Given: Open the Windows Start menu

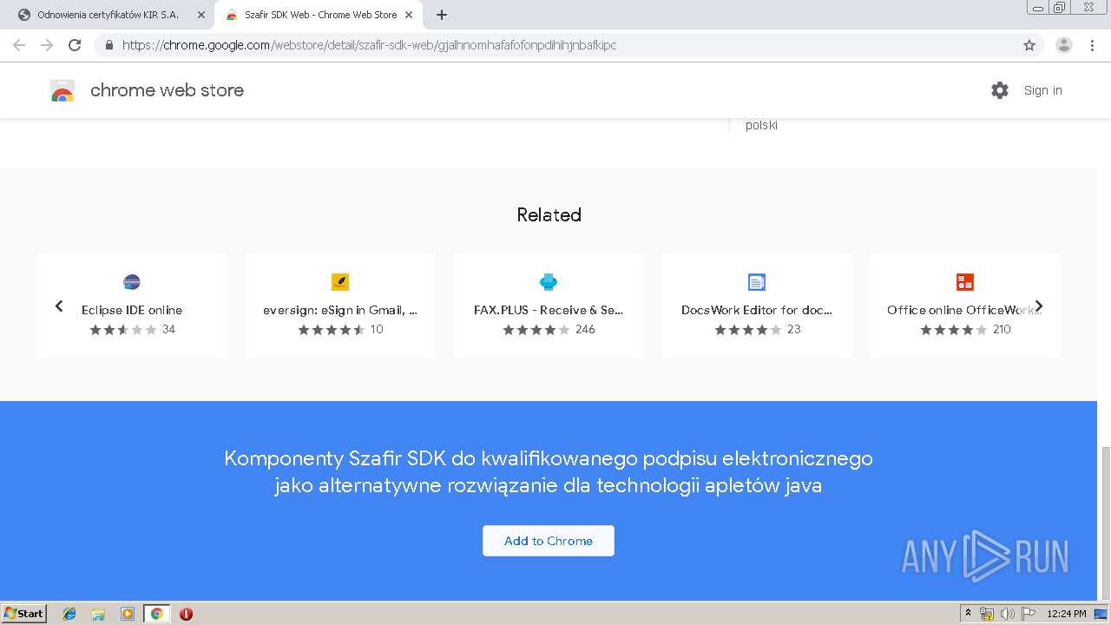Looking at the screenshot, I should pos(24,614).
